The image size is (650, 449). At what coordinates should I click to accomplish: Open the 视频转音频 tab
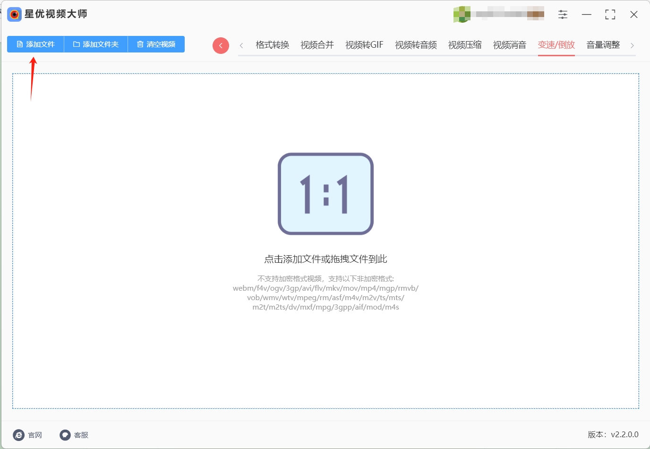[416, 45]
